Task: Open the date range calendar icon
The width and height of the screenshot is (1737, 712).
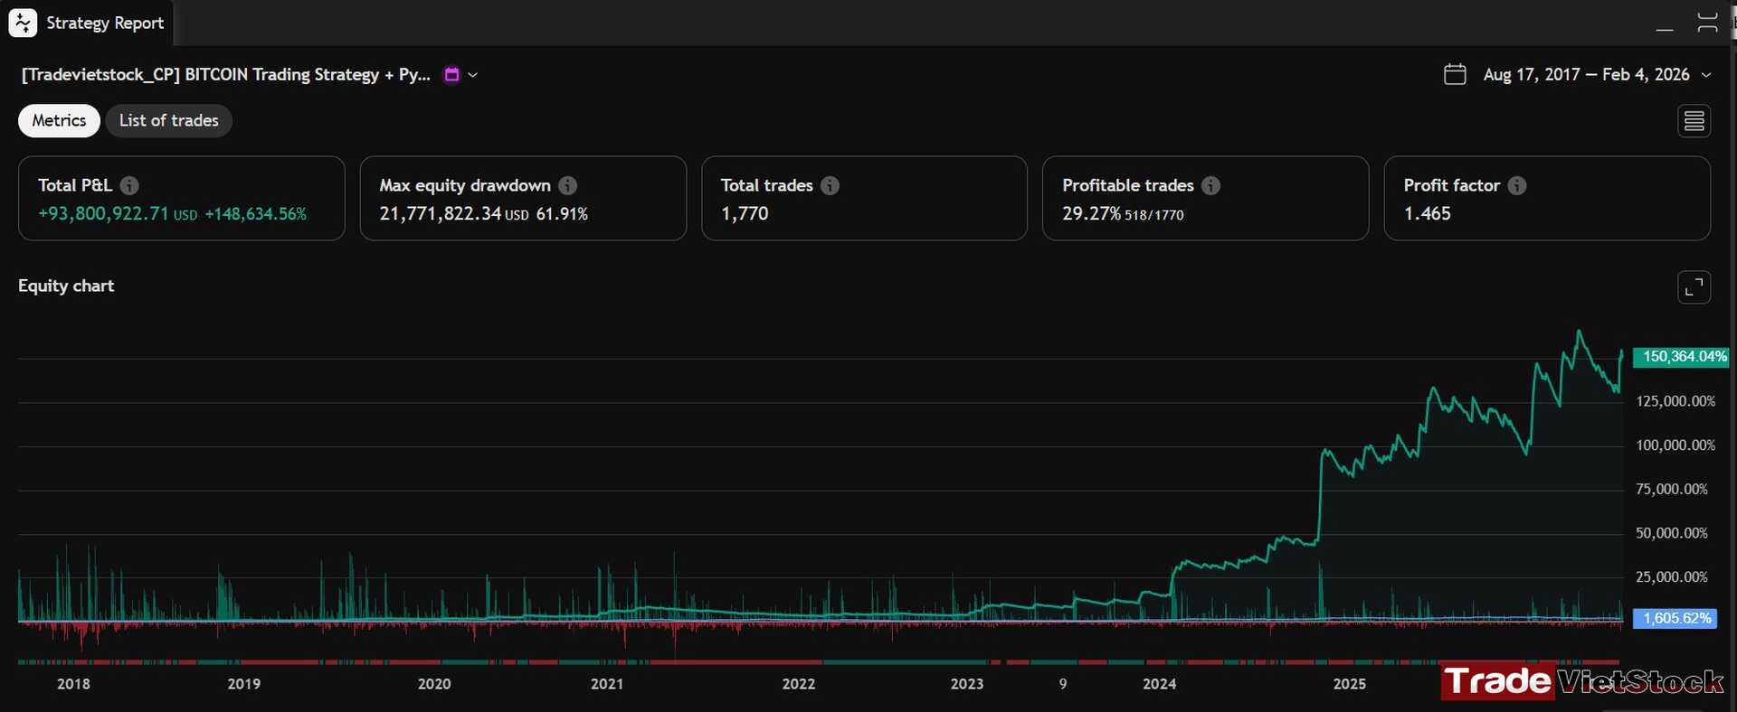Action: click(x=1455, y=74)
